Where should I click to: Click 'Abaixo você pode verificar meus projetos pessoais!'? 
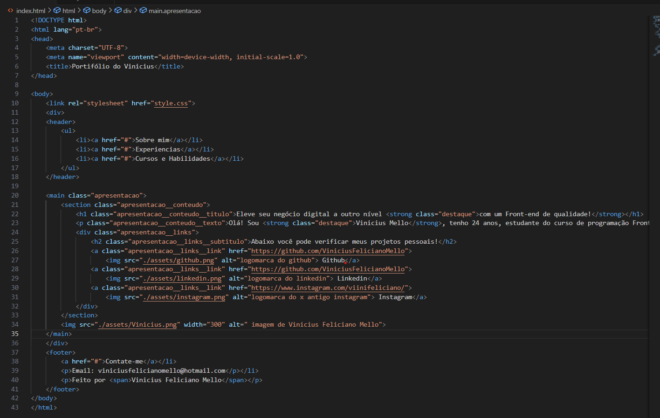pyautogui.click(x=345, y=242)
